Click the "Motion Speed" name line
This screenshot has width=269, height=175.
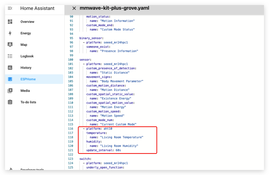pos(107,116)
